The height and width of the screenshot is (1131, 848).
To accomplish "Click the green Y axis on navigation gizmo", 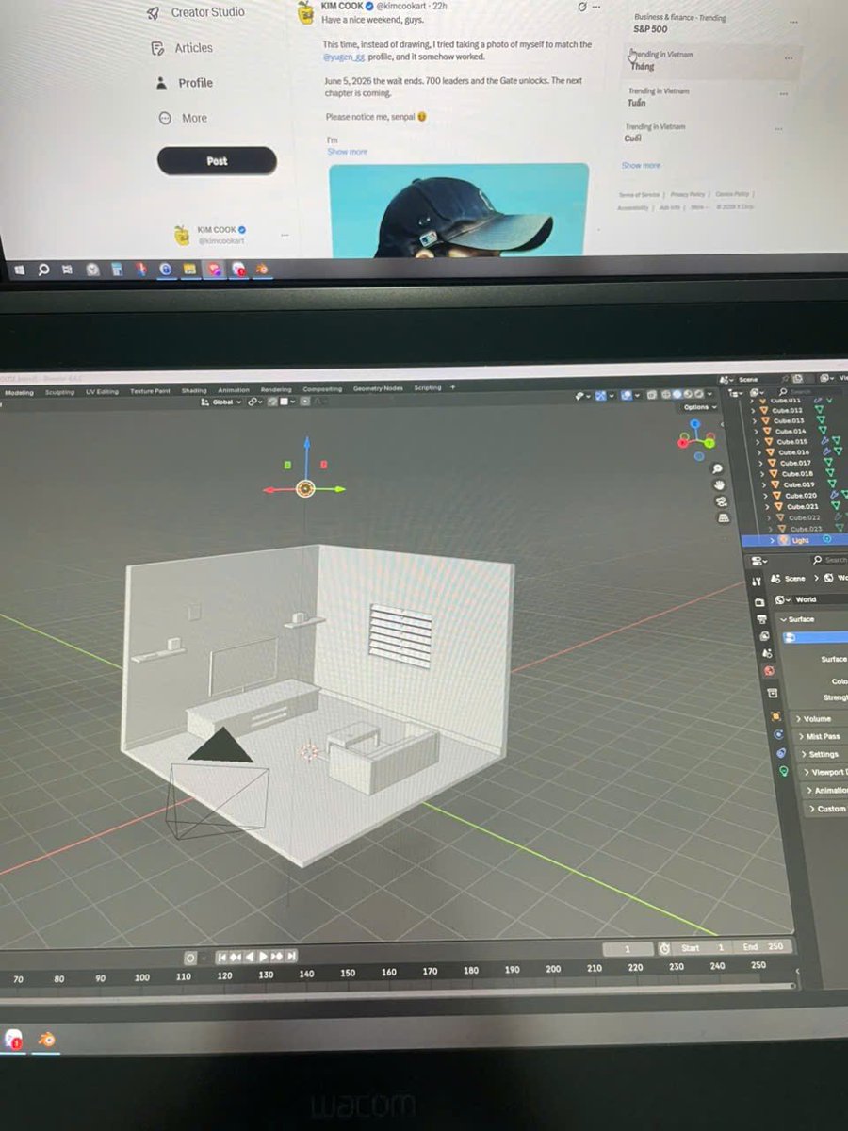I will [x=709, y=443].
